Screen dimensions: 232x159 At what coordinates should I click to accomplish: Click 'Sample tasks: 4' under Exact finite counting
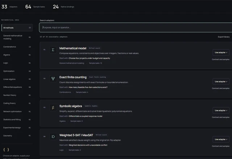coord(82,92)
